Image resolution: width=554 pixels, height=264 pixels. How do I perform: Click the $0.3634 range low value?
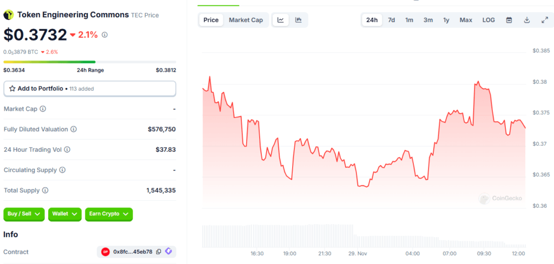(14, 70)
